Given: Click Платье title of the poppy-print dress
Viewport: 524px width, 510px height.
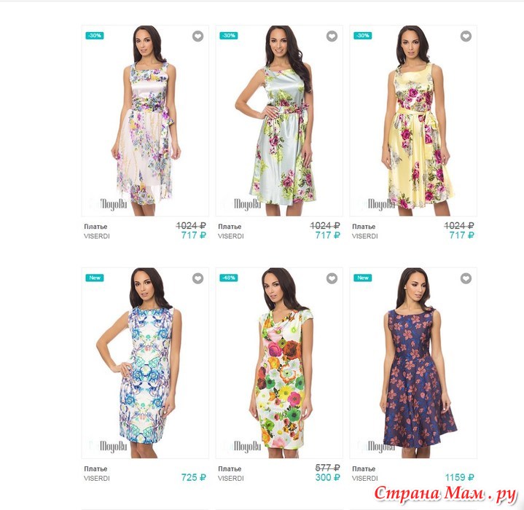Looking at the screenshot, I should (x=230, y=468).
